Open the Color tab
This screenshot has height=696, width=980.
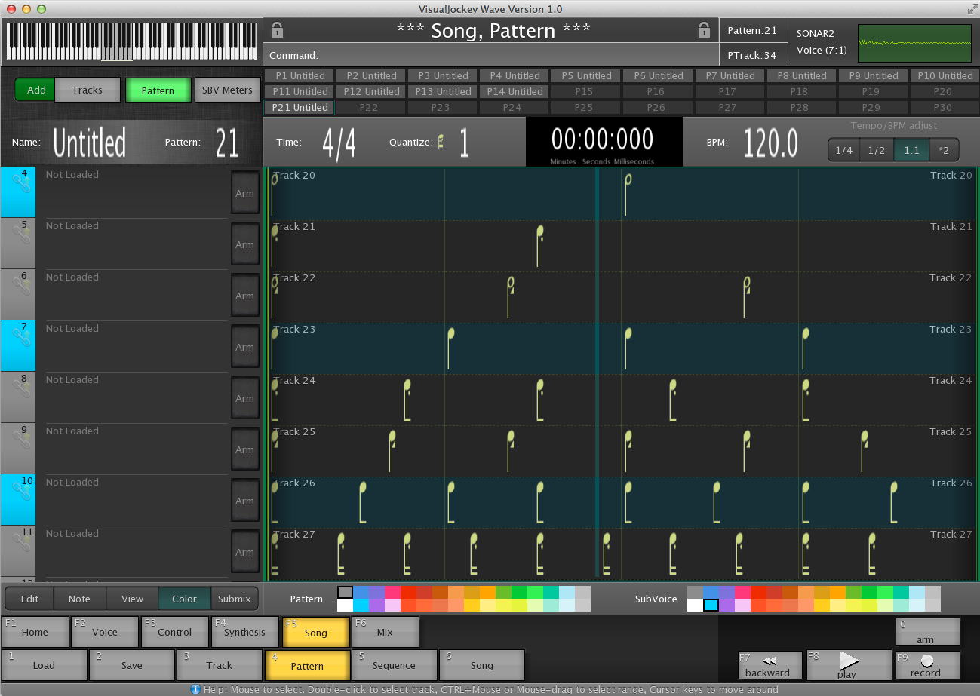[x=184, y=599]
